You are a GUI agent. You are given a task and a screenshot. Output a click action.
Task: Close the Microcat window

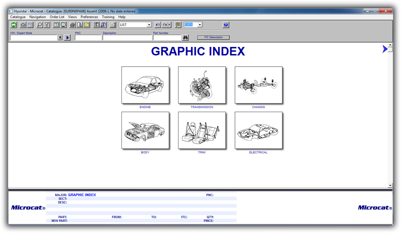pos(386,11)
